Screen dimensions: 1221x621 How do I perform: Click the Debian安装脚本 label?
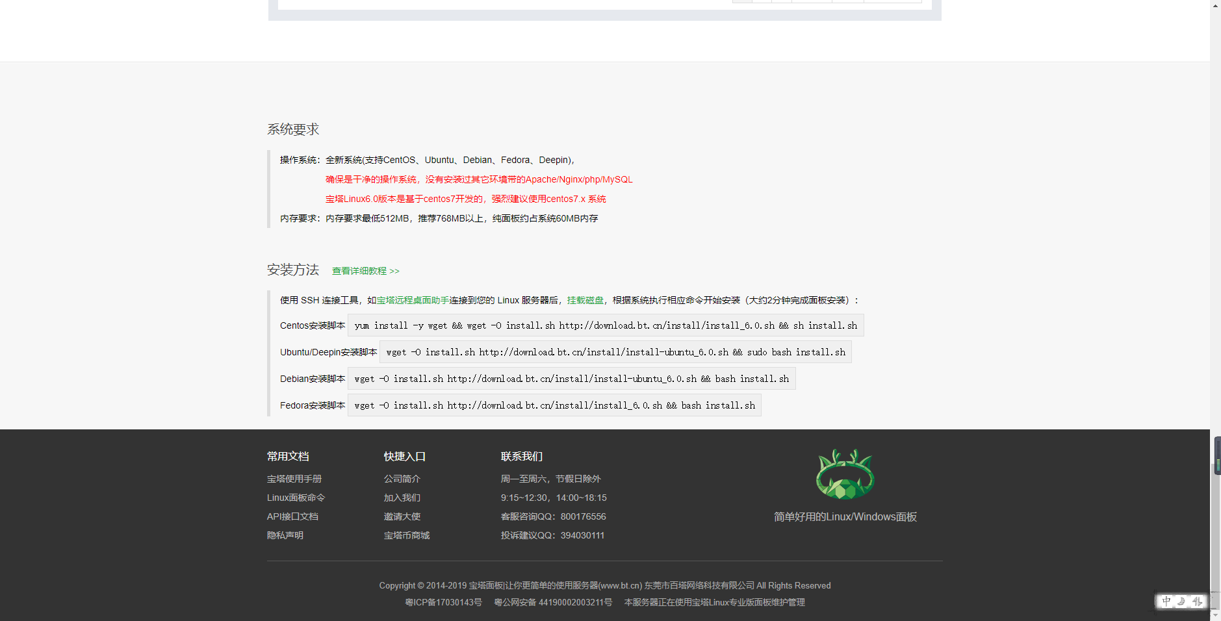coord(313,379)
